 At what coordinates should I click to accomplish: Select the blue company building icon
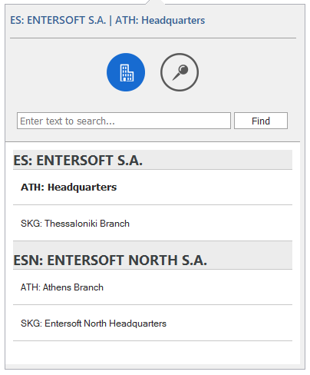pos(126,72)
